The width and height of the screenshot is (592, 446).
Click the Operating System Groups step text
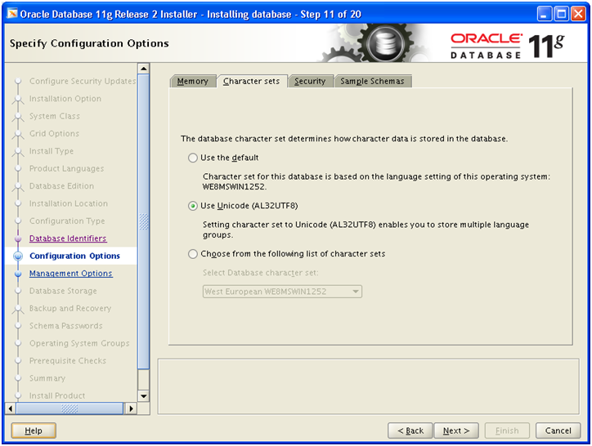tap(79, 343)
